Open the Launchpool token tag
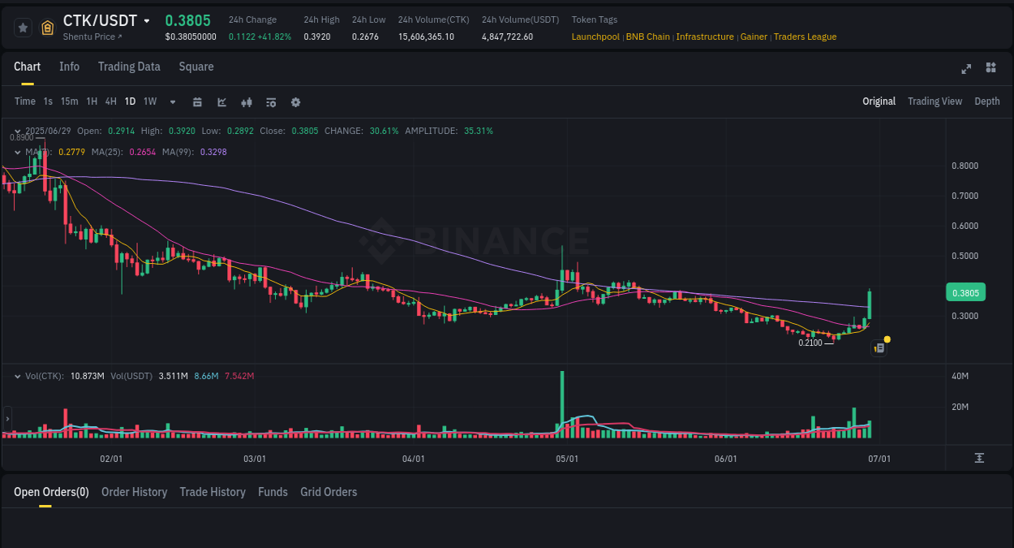 pyautogui.click(x=596, y=37)
